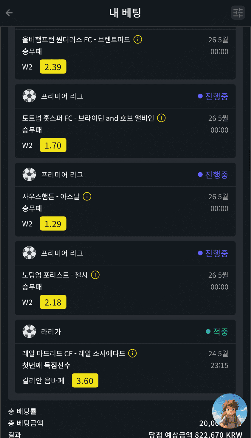Click soccer ball icon above 토트넘 match
This screenshot has width=251, height=438.
[29, 96]
